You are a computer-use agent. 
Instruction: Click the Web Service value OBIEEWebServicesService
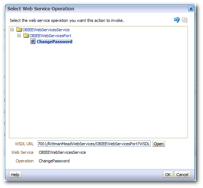tap(62, 152)
